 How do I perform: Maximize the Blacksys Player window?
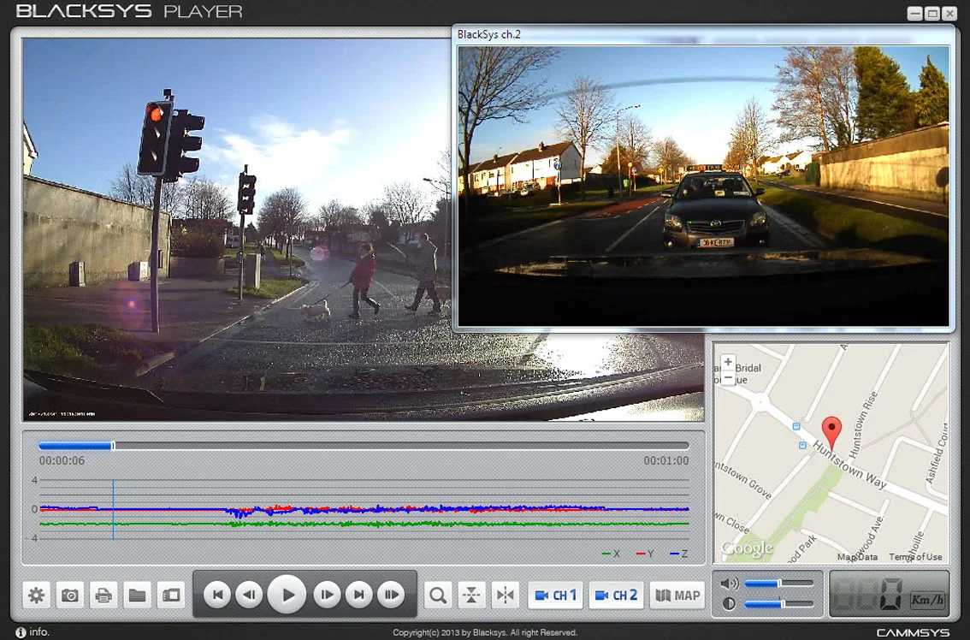(932, 13)
